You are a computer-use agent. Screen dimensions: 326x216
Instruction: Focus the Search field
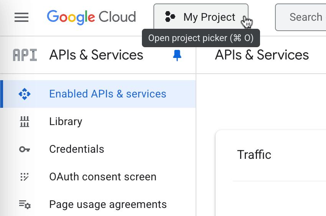click(301, 17)
